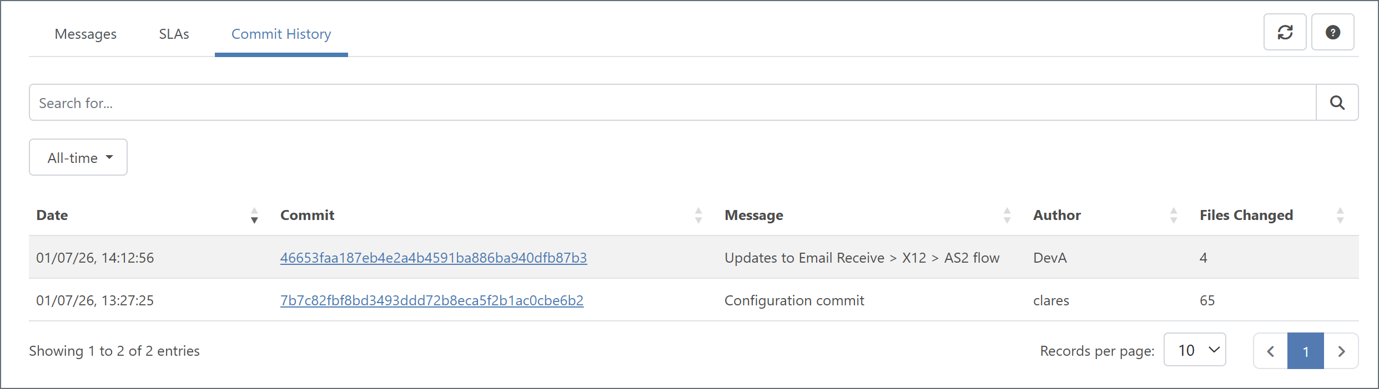The image size is (1379, 389).
Task: Go to next page chevron
Action: [x=1341, y=351]
